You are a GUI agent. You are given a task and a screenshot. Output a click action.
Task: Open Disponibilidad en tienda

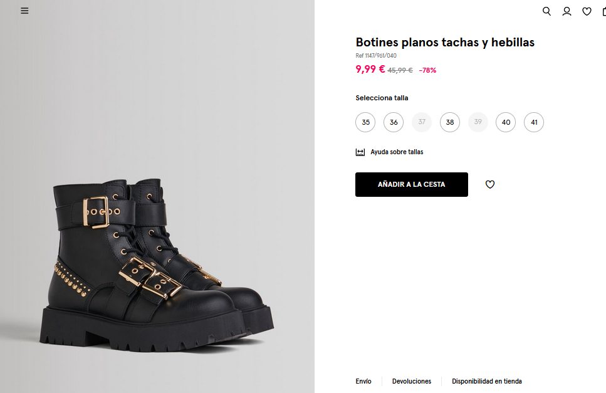pos(487,381)
